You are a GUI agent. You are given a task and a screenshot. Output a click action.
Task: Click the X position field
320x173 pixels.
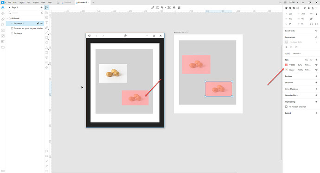(x=291, y=13)
